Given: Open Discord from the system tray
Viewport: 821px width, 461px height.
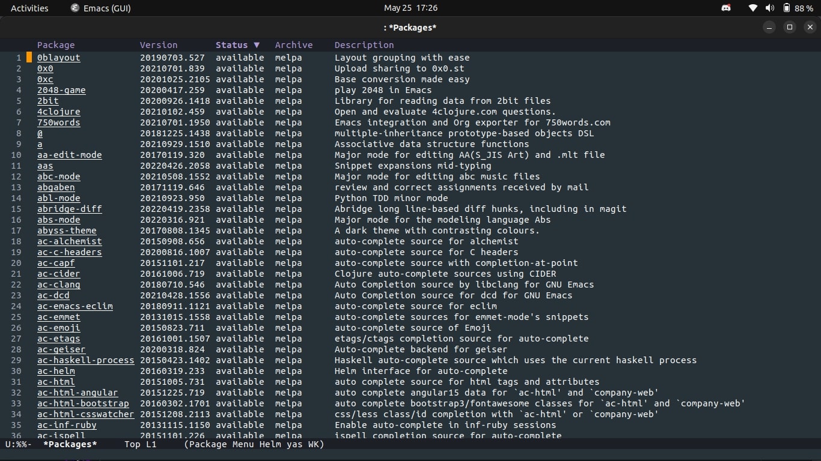Looking at the screenshot, I should click(726, 8).
